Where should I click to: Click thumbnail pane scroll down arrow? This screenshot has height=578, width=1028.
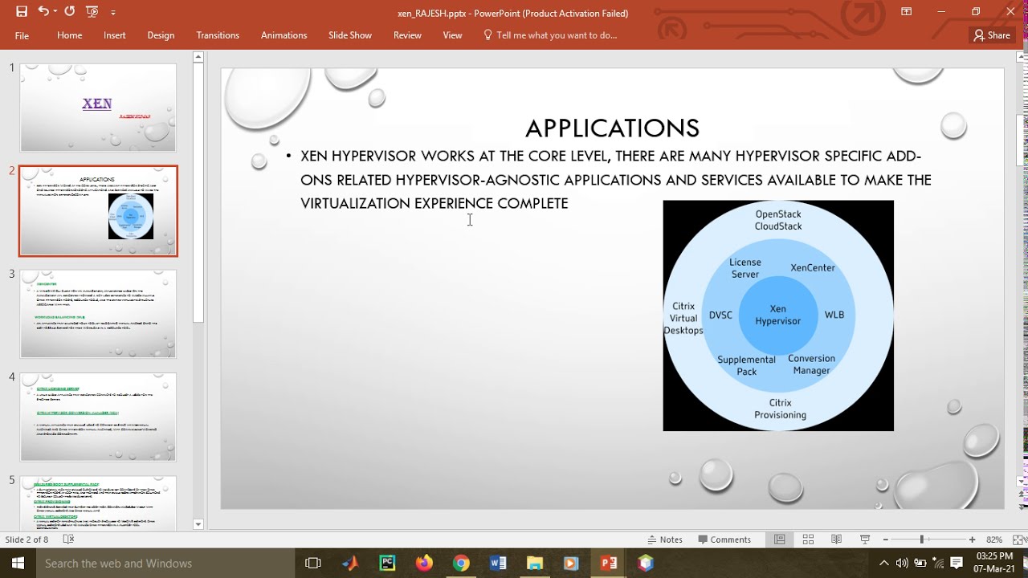coord(198,524)
